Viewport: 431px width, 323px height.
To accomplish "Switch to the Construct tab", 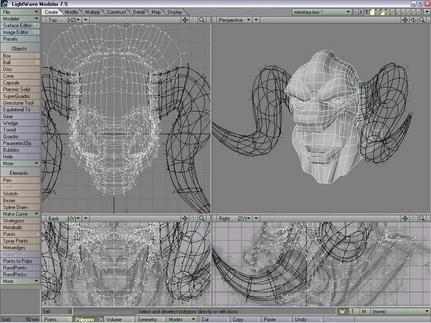I will point(116,12).
